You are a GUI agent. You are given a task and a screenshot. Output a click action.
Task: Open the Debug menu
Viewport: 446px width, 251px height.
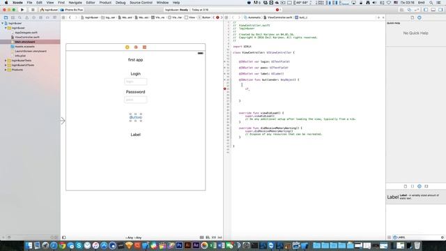pyautogui.click(x=121, y=3)
